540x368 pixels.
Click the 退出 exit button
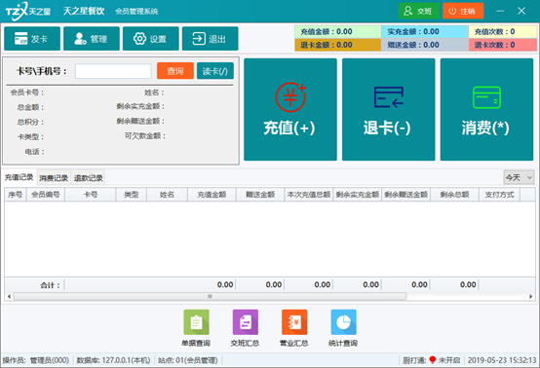tap(211, 39)
